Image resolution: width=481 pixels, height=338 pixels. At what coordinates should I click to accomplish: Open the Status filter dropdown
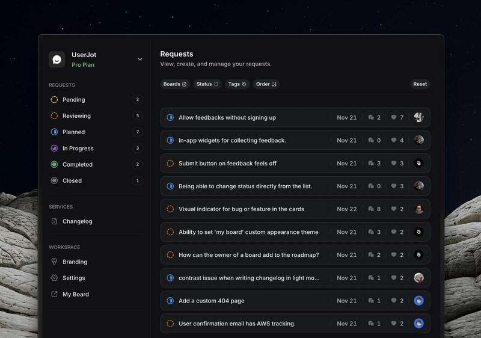point(207,84)
